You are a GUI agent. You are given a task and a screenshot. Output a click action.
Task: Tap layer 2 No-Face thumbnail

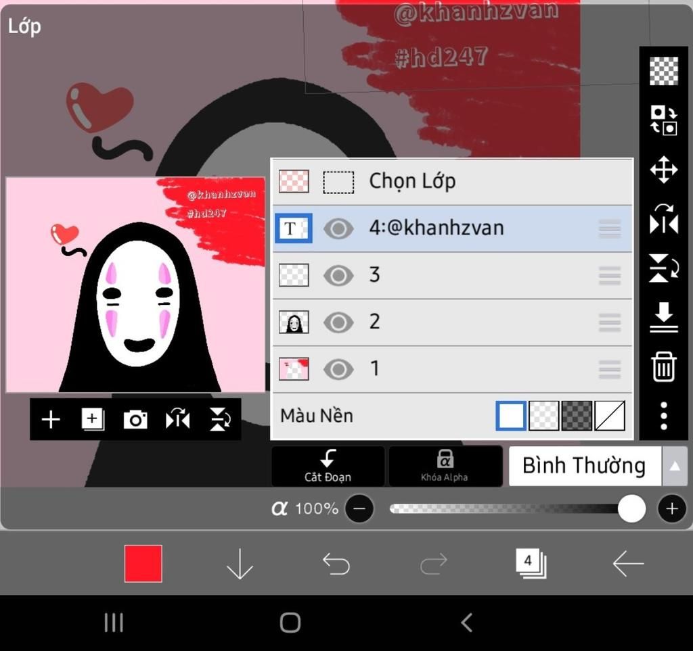coord(294,322)
